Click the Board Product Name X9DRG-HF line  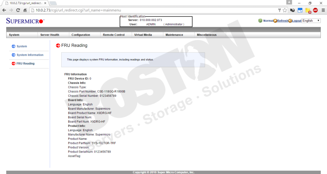coord(90,113)
